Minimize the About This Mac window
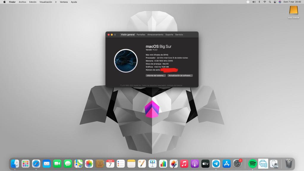This screenshot has width=304, height=171. click(x=112, y=35)
